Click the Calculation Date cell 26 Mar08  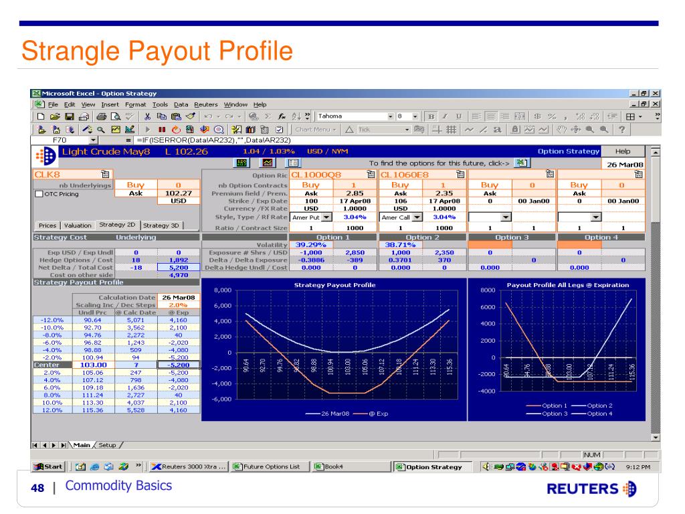coord(178,298)
